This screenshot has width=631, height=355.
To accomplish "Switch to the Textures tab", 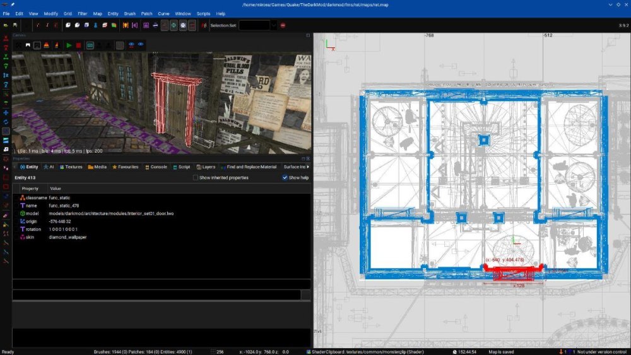I will coord(71,166).
